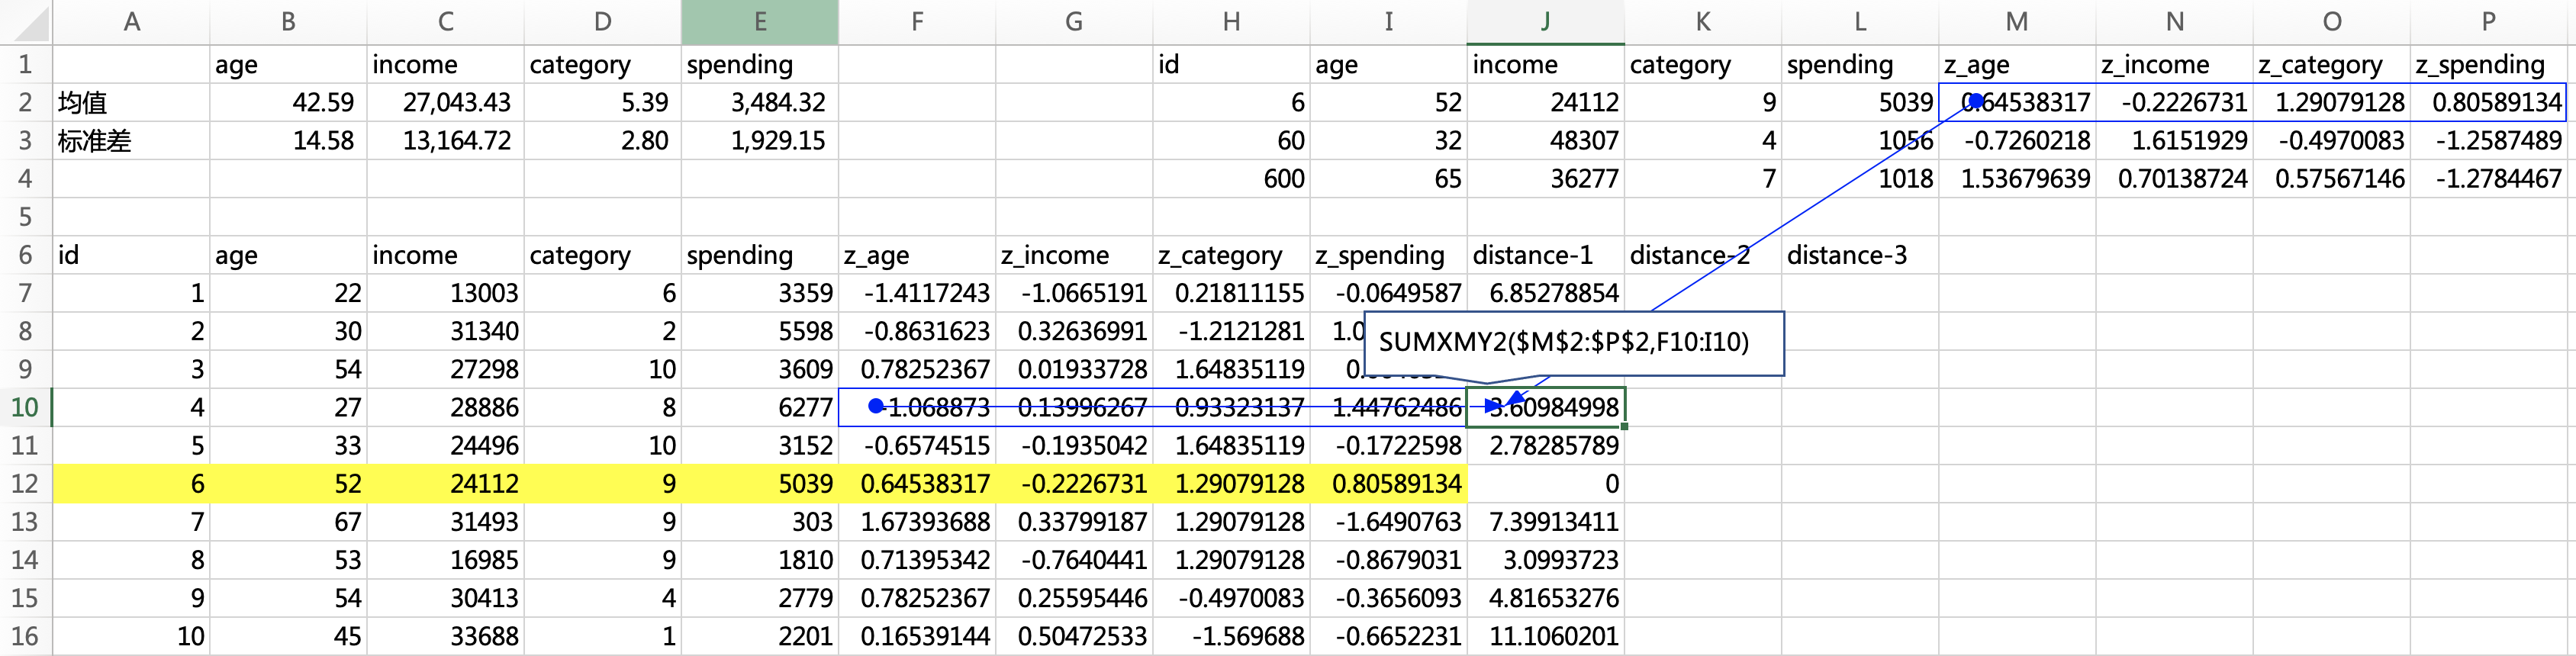Select column A header
This screenshot has height=656, width=2576.
coord(131,22)
